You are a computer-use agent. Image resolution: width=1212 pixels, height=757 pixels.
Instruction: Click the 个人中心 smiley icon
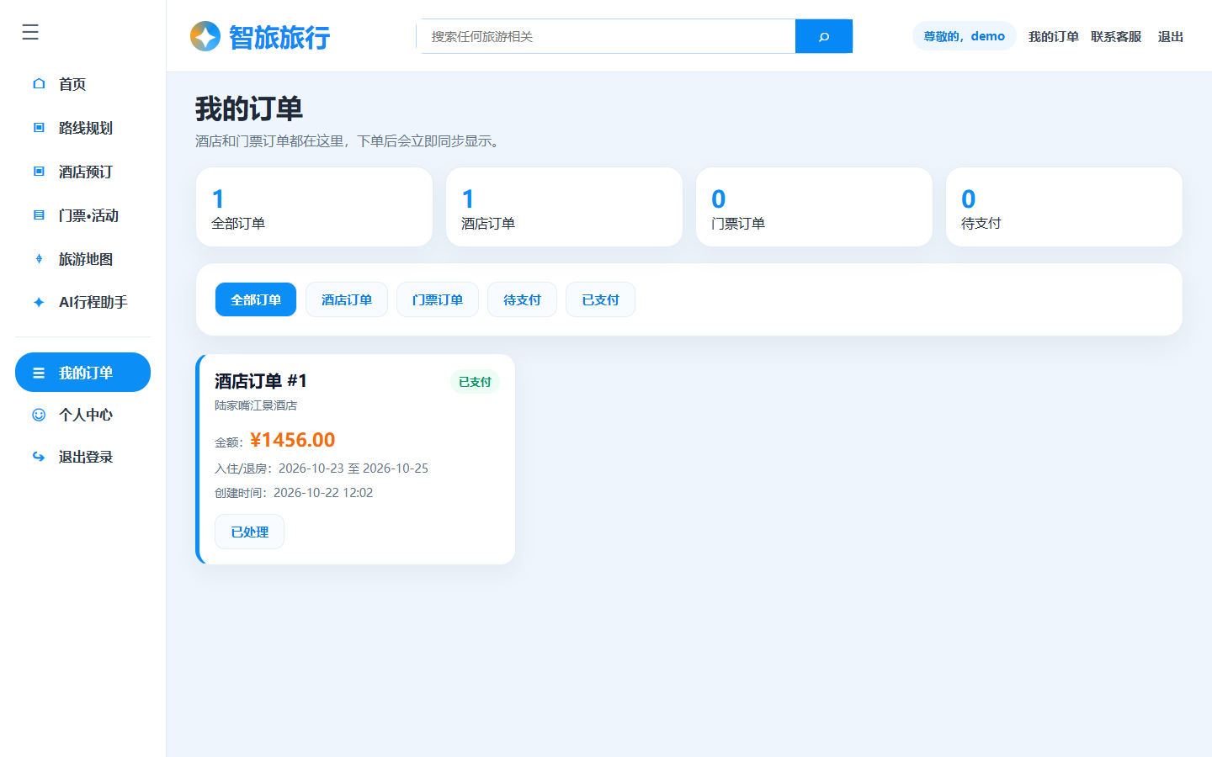pos(39,414)
